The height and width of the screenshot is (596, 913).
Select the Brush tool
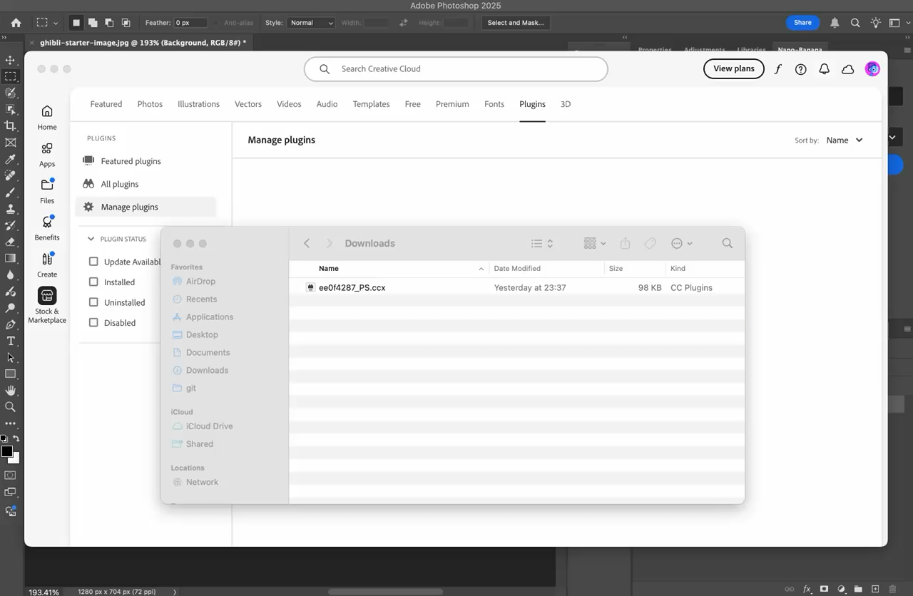click(x=10, y=192)
